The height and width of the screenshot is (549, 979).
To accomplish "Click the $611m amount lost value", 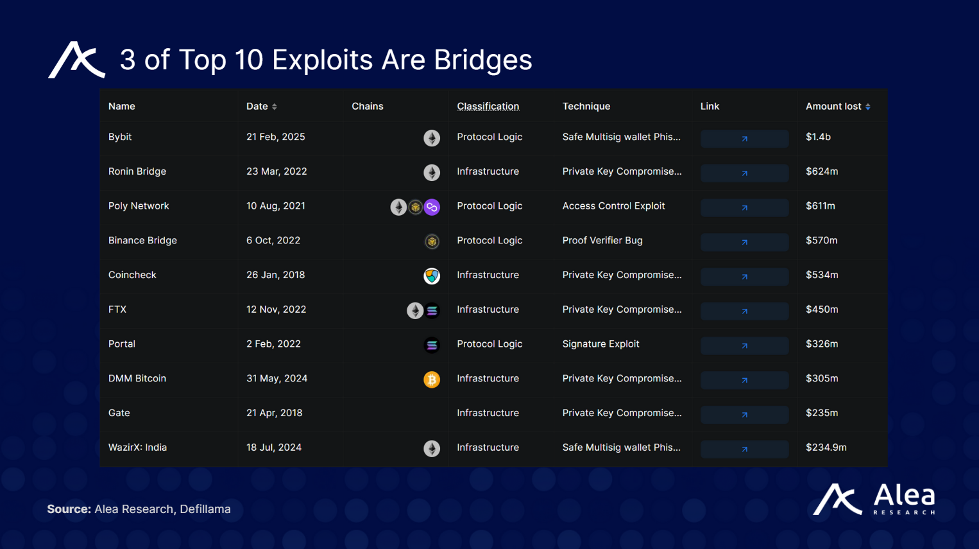I will (x=821, y=206).
